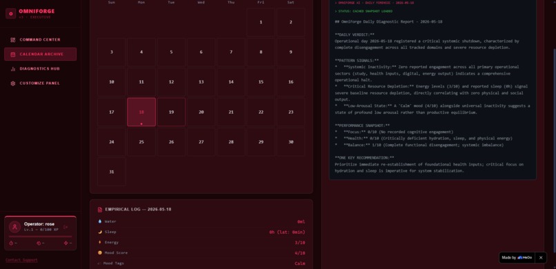Select May 11 in the calendar
Viewport: 556px width, 269px height.
(x=141, y=82)
